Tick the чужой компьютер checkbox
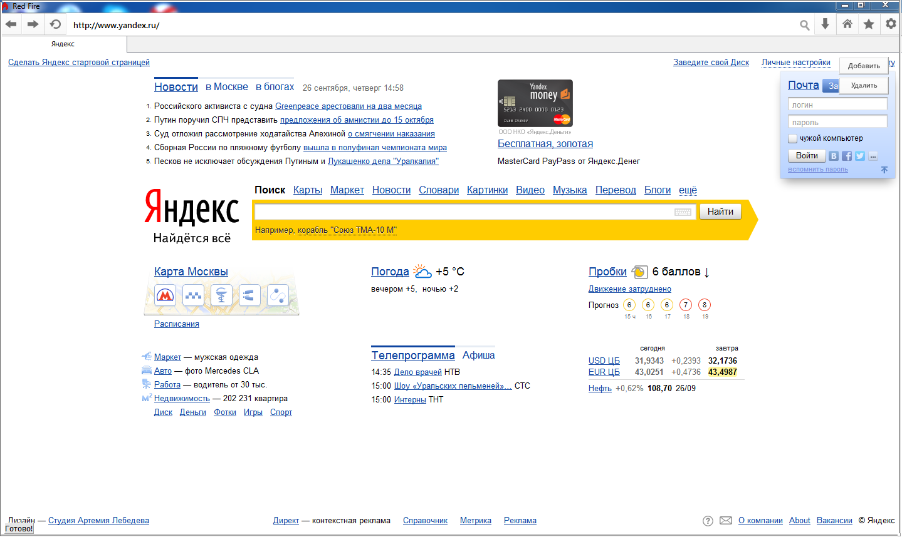 [792, 138]
